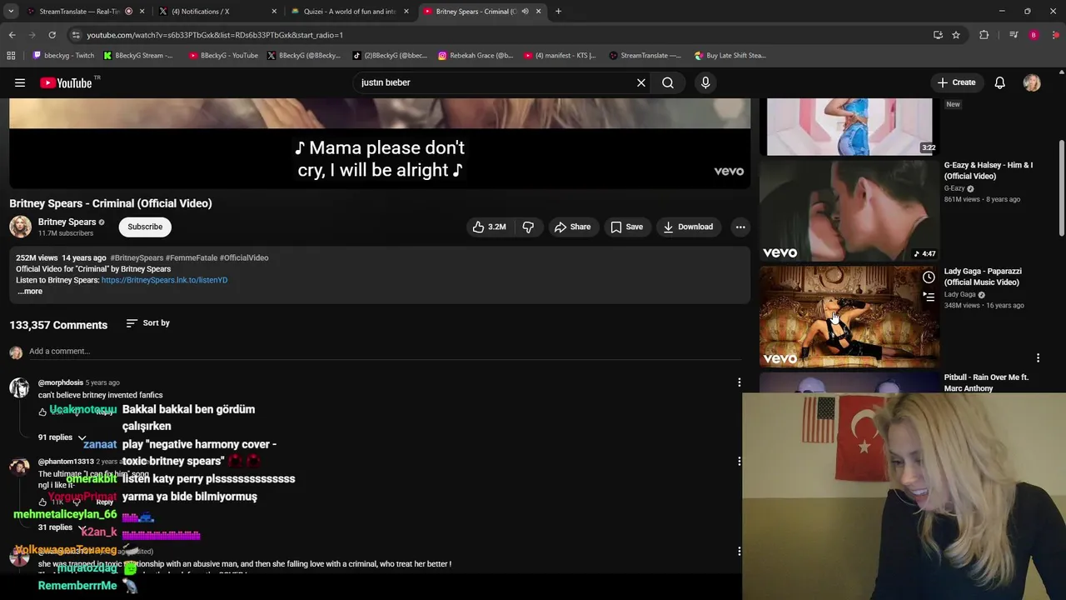1066x600 pixels.
Task: Switch to Quizei tab
Action: click(350, 12)
